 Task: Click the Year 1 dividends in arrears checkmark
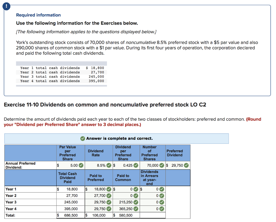point(162,189)
